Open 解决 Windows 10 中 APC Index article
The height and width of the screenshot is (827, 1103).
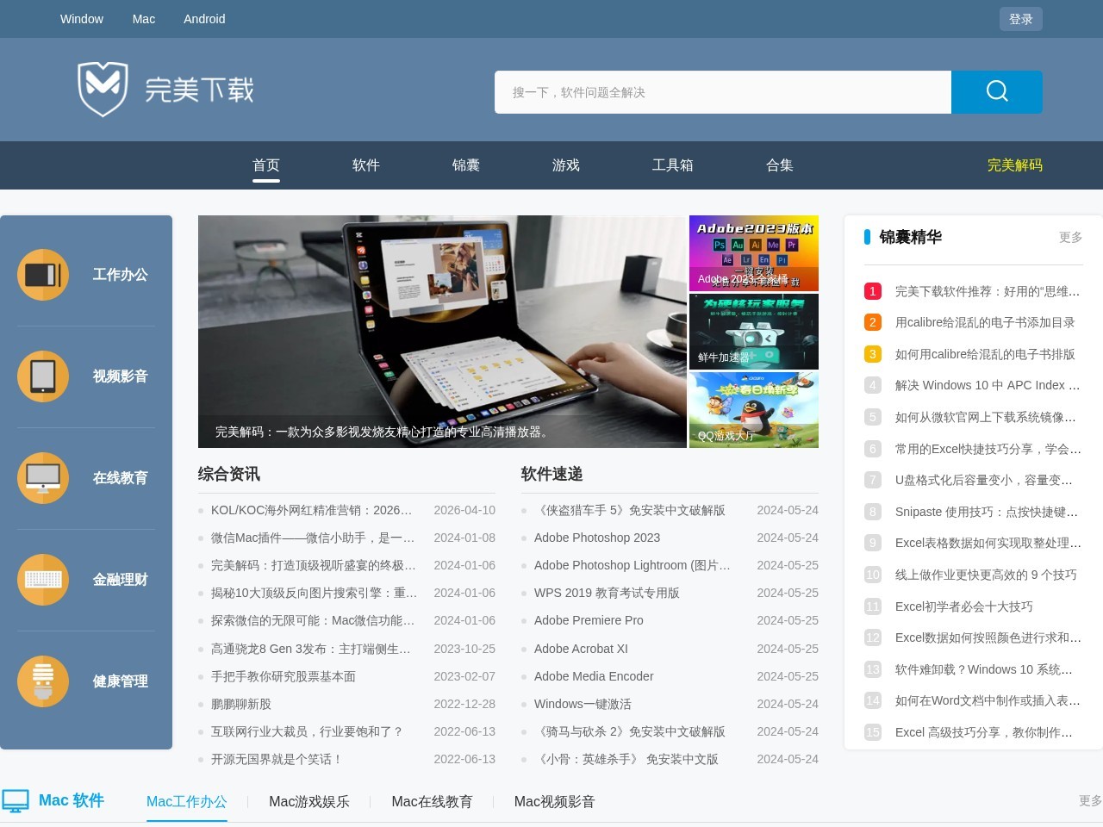coord(988,385)
